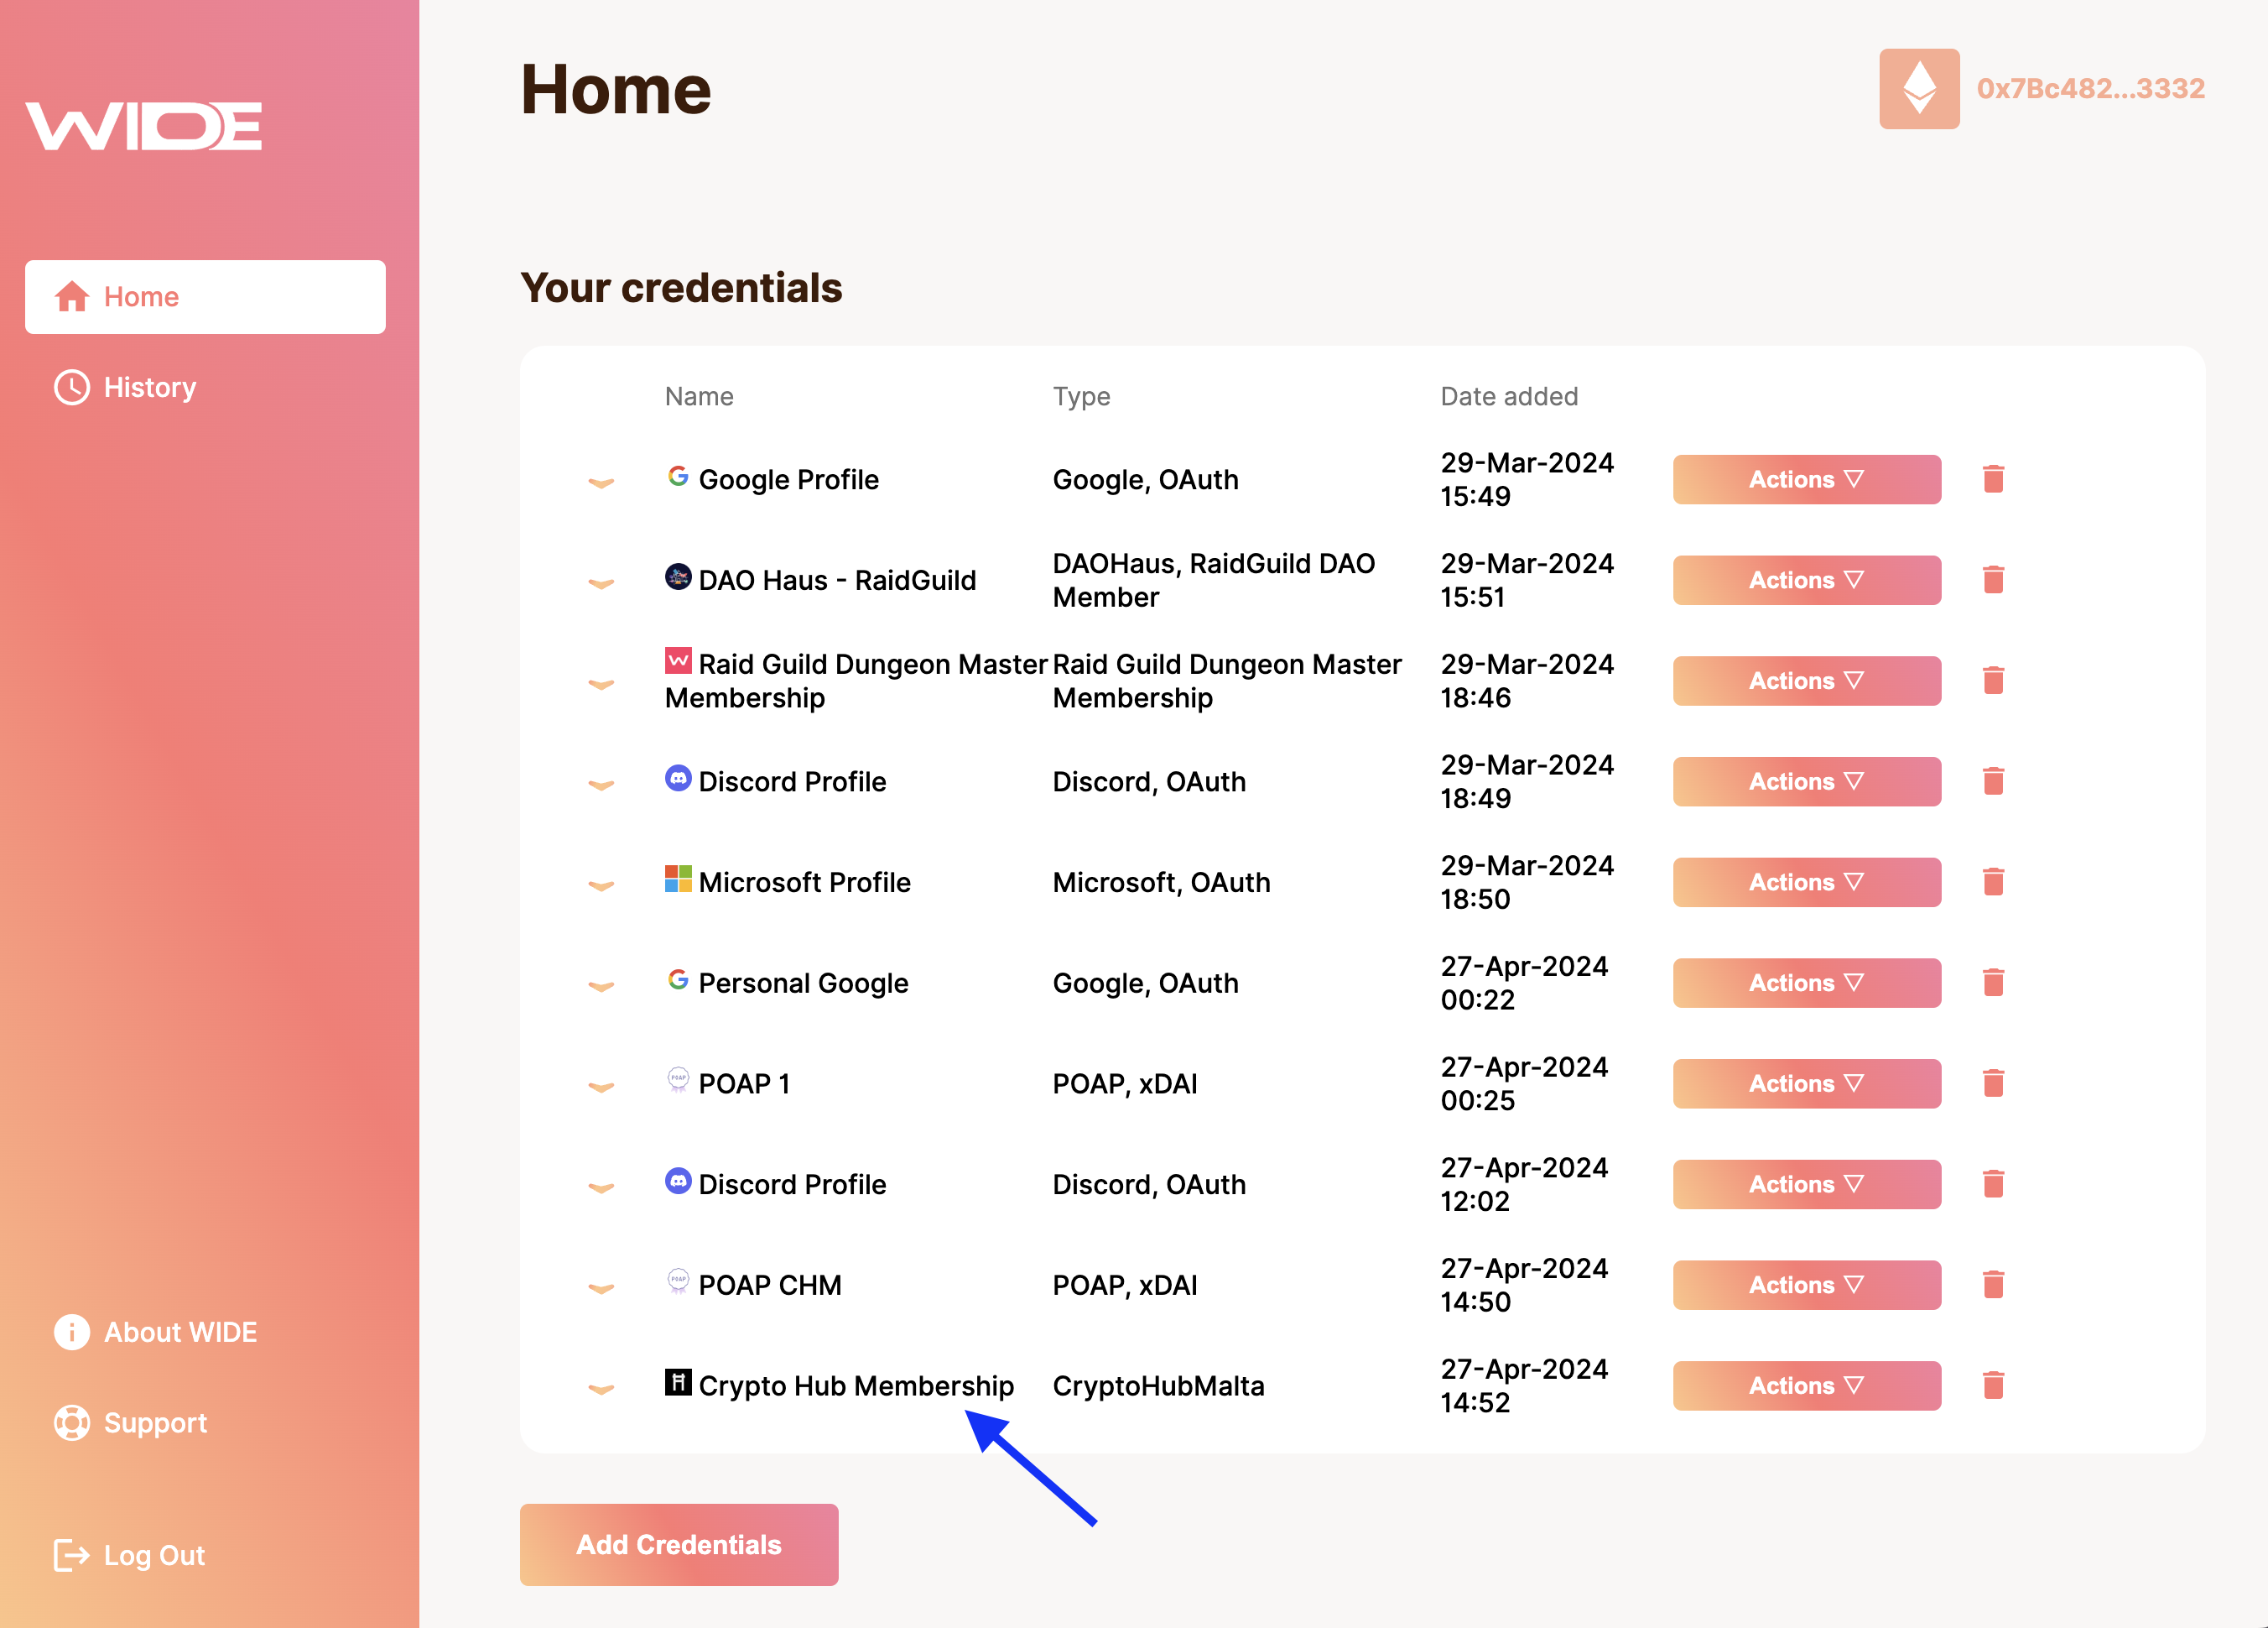Open Actions dropdown for Discord Profile dated 29-Mar
Viewport: 2268px width, 1628px height.
[x=1806, y=781]
